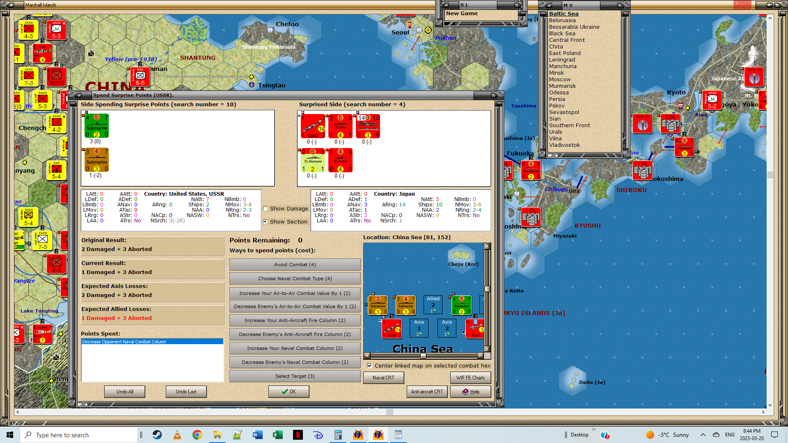Select the orange Submarine unit counter

tap(96, 160)
